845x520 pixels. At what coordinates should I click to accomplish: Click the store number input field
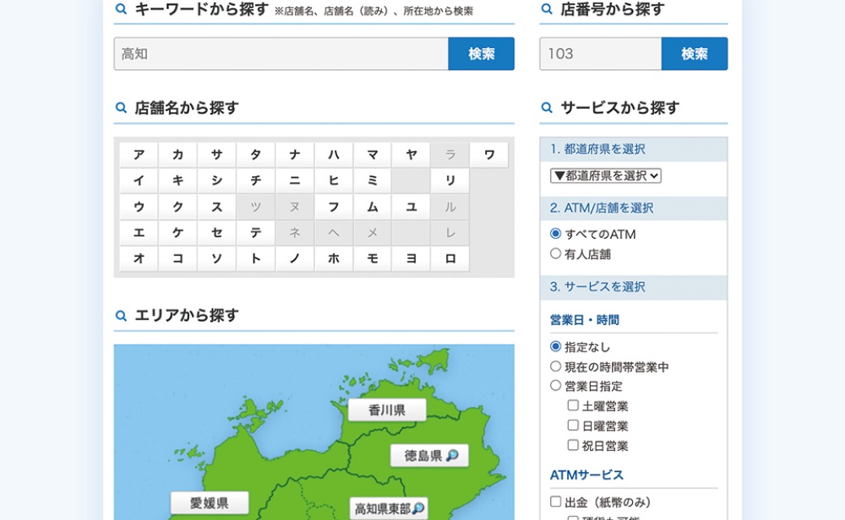coord(600,54)
